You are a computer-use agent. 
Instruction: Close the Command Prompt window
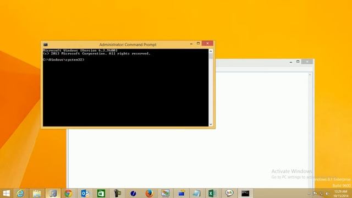tap(207, 43)
